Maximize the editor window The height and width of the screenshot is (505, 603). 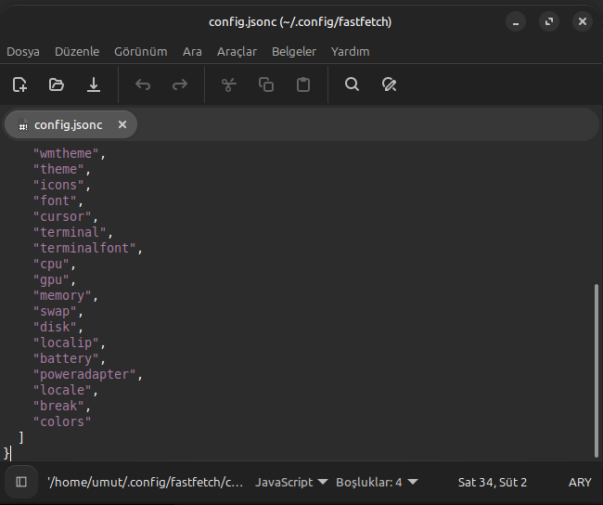549,21
